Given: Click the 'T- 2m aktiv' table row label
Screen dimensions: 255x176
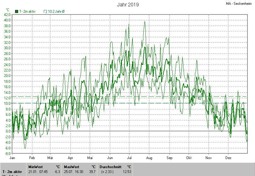Looking at the screenshot, I should 12,172.
